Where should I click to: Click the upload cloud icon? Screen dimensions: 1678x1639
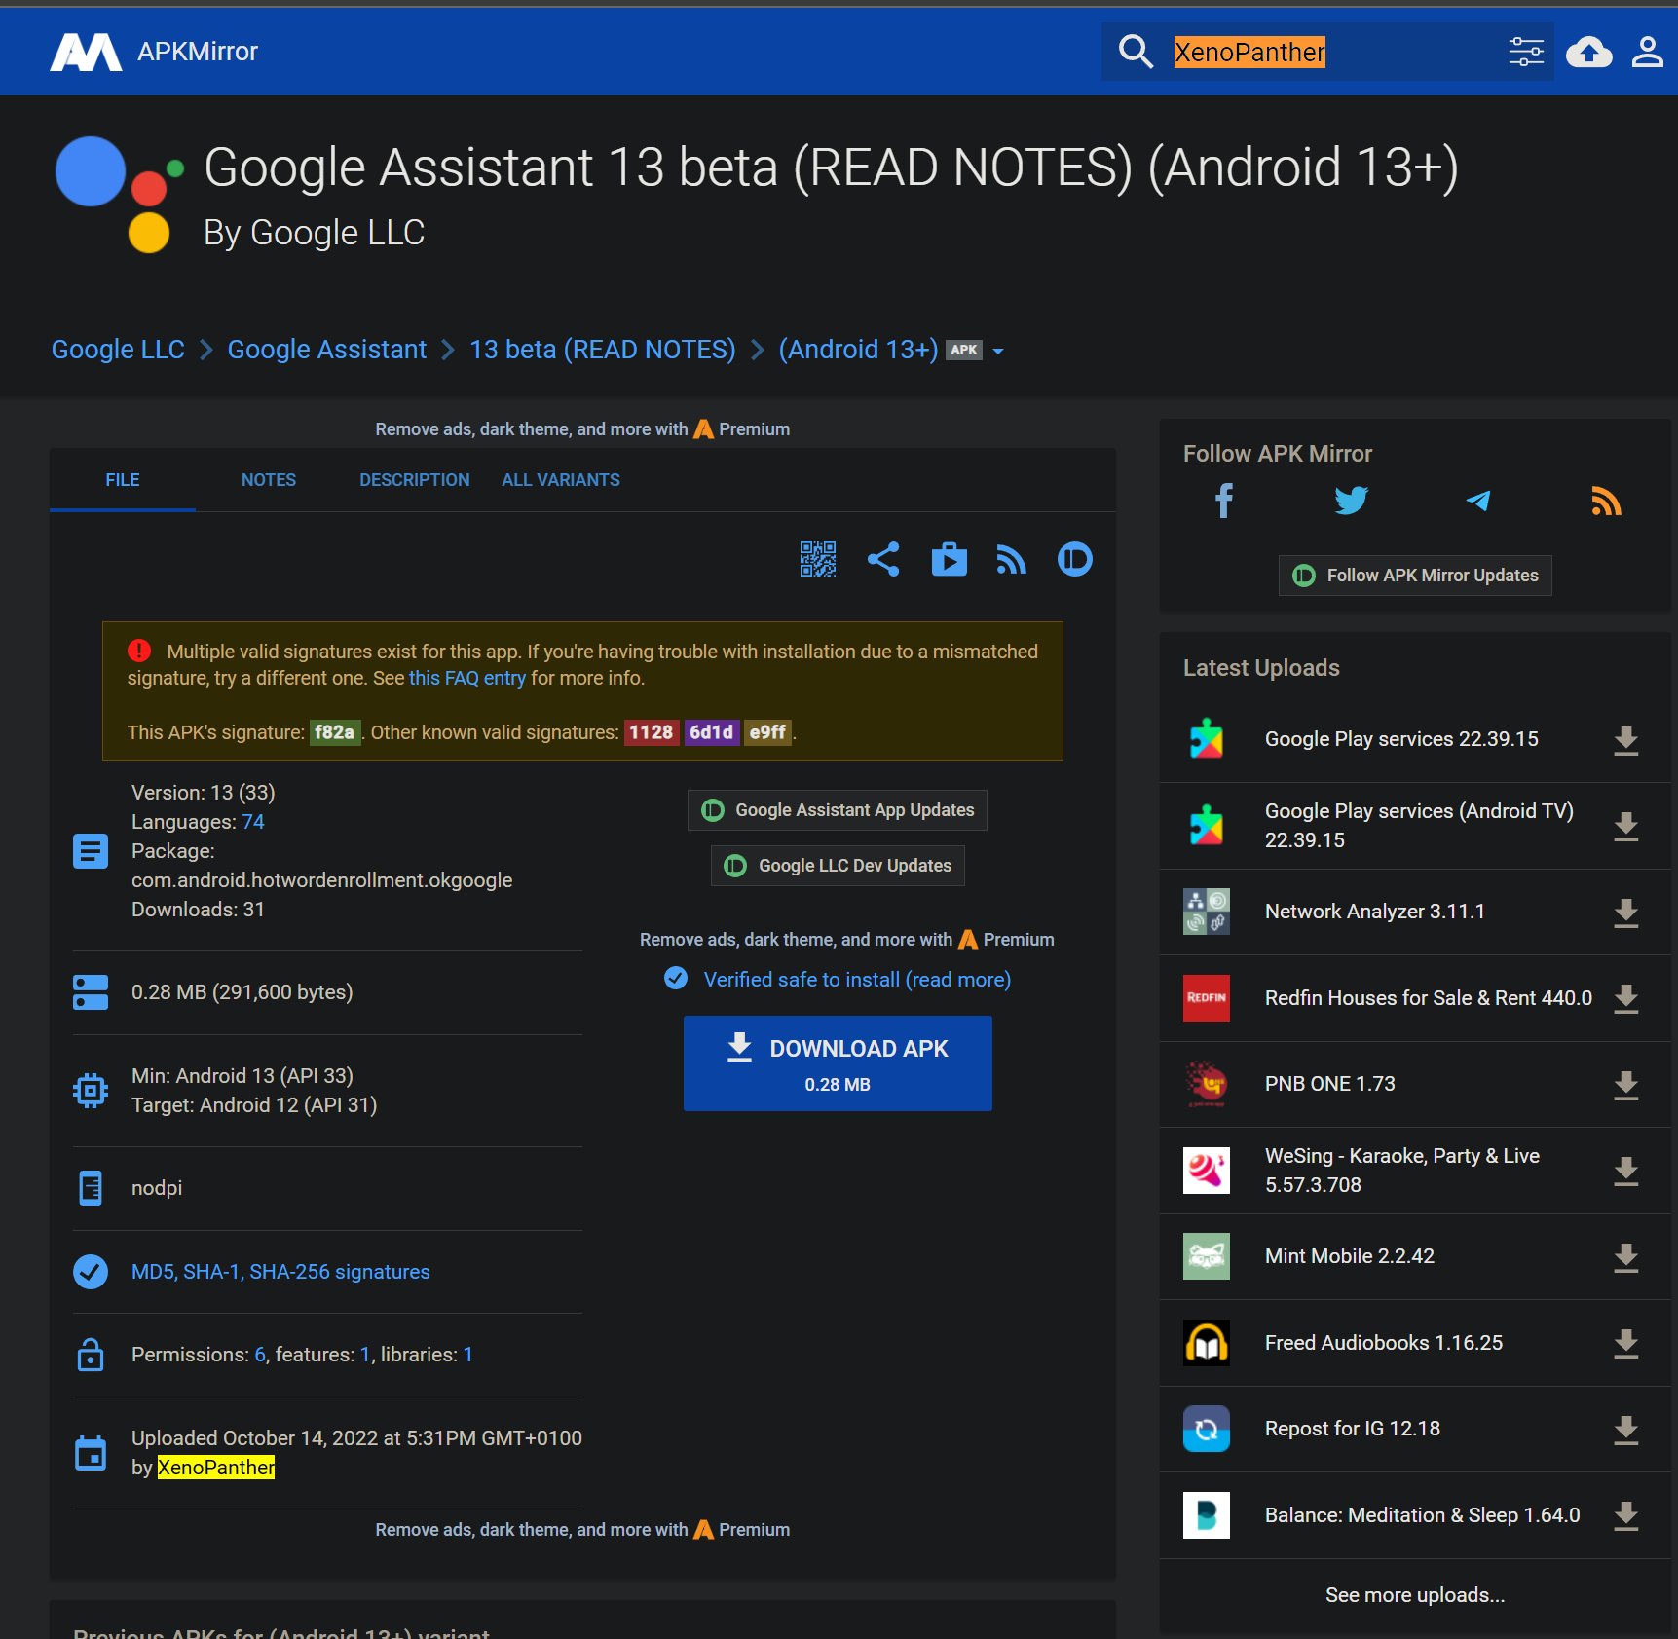click(x=1588, y=52)
